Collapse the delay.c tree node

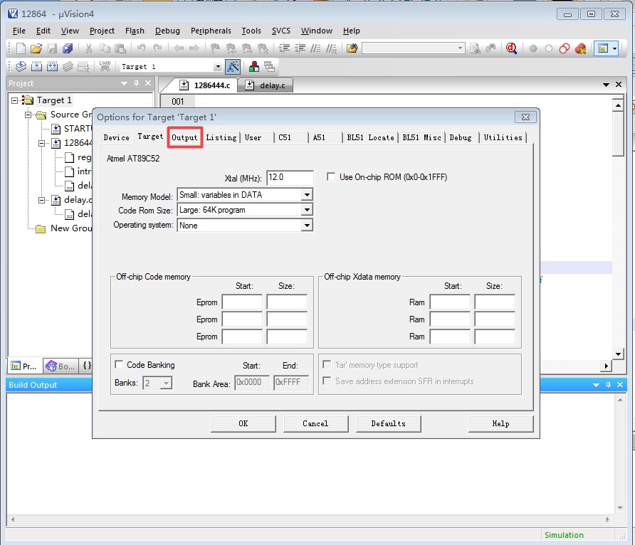(41, 200)
